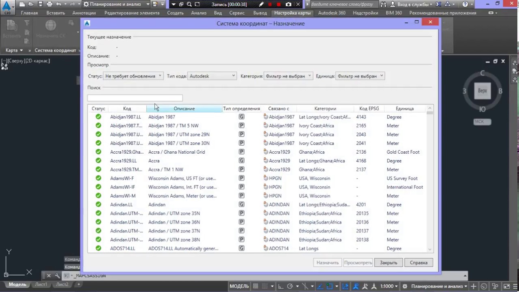Click green status check in Accra1929.Gha... row
Screen dimensions: 519x292
tap(98, 152)
